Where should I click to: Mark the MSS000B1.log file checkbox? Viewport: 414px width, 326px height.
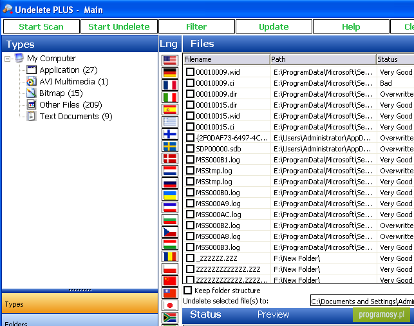click(x=190, y=160)
